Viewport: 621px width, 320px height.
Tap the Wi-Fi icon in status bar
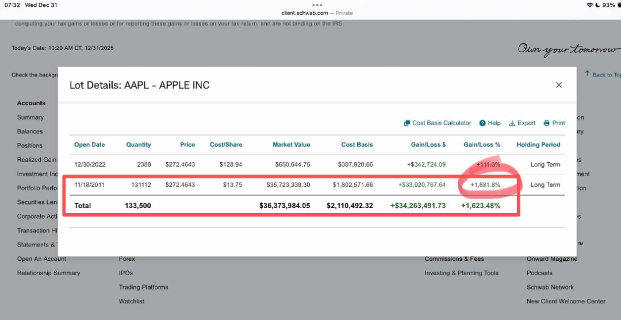click(589, 5)
